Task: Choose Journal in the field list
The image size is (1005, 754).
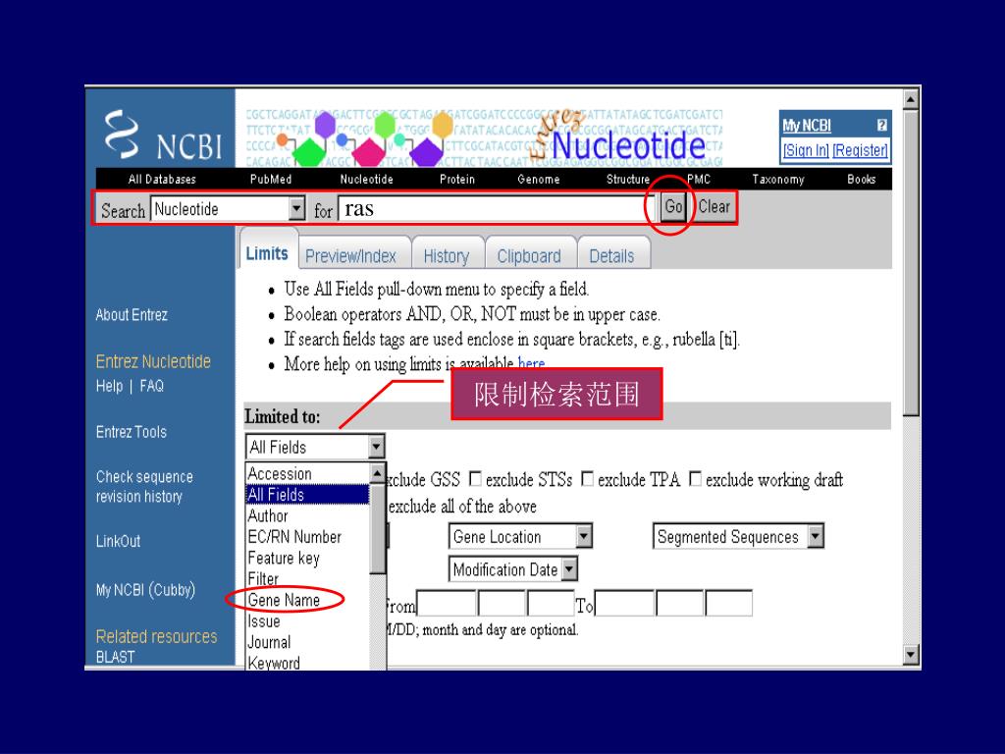Action: [307, 642]
